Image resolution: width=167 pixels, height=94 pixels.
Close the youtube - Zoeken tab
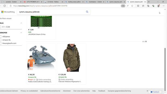click(21, 2)
